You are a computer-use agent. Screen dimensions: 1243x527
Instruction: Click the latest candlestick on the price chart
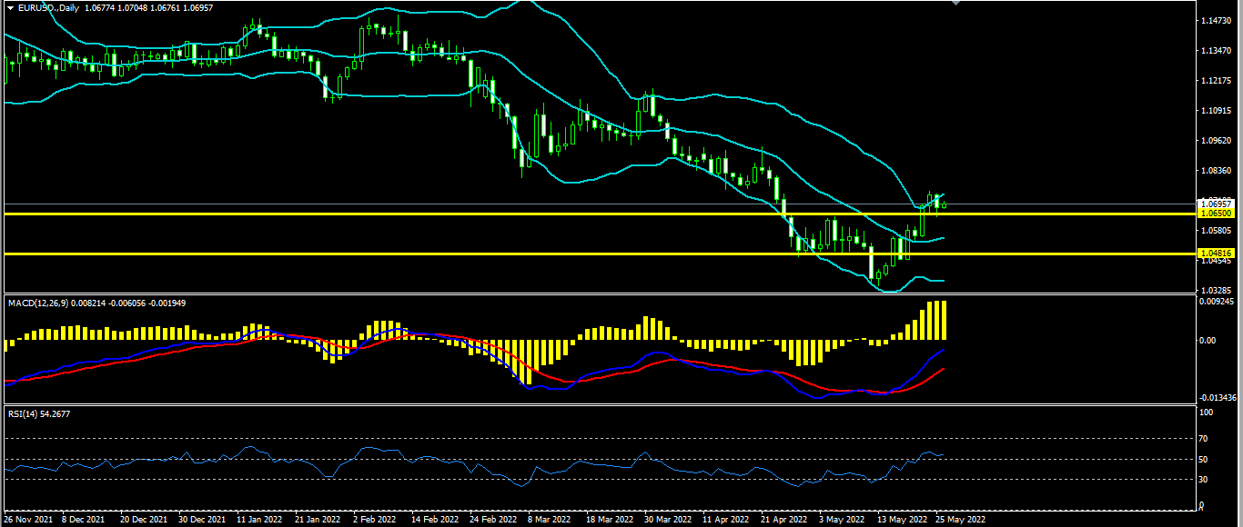point(945,204)
